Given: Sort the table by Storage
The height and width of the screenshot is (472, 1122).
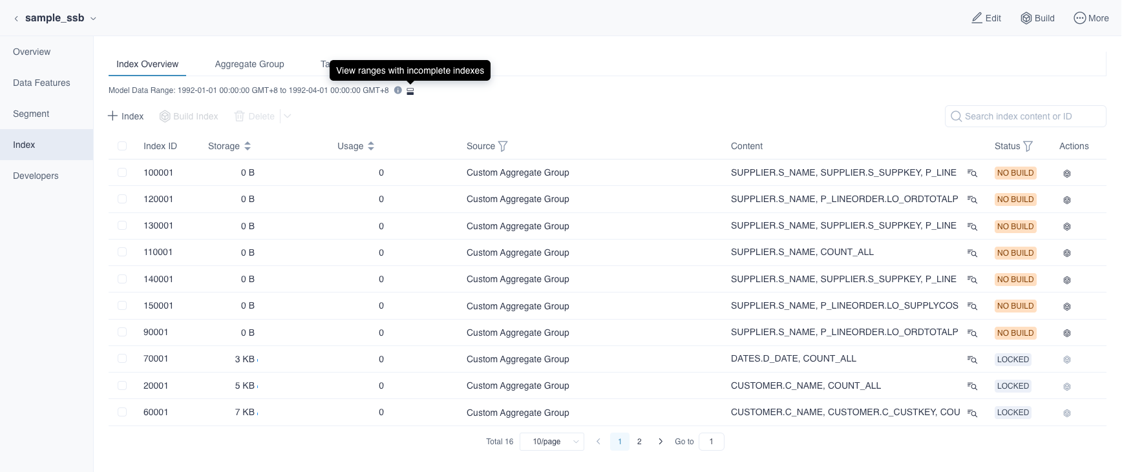Looking at the screenshot, I should pos(248,147).
